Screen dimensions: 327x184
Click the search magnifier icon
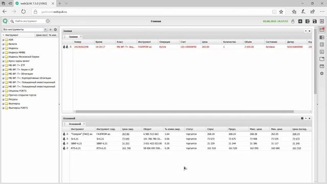pyautogui.click(x=12, y=21)
